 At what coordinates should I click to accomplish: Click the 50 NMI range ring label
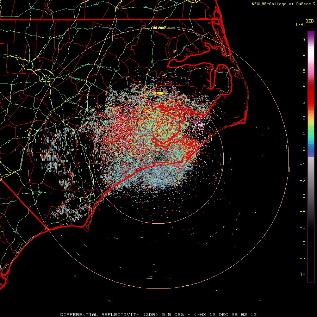pyautogui.click(x=158, y=93)
